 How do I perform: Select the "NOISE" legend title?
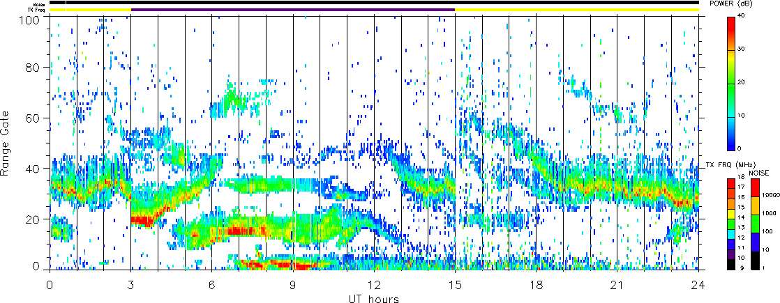tap(759, 173)
